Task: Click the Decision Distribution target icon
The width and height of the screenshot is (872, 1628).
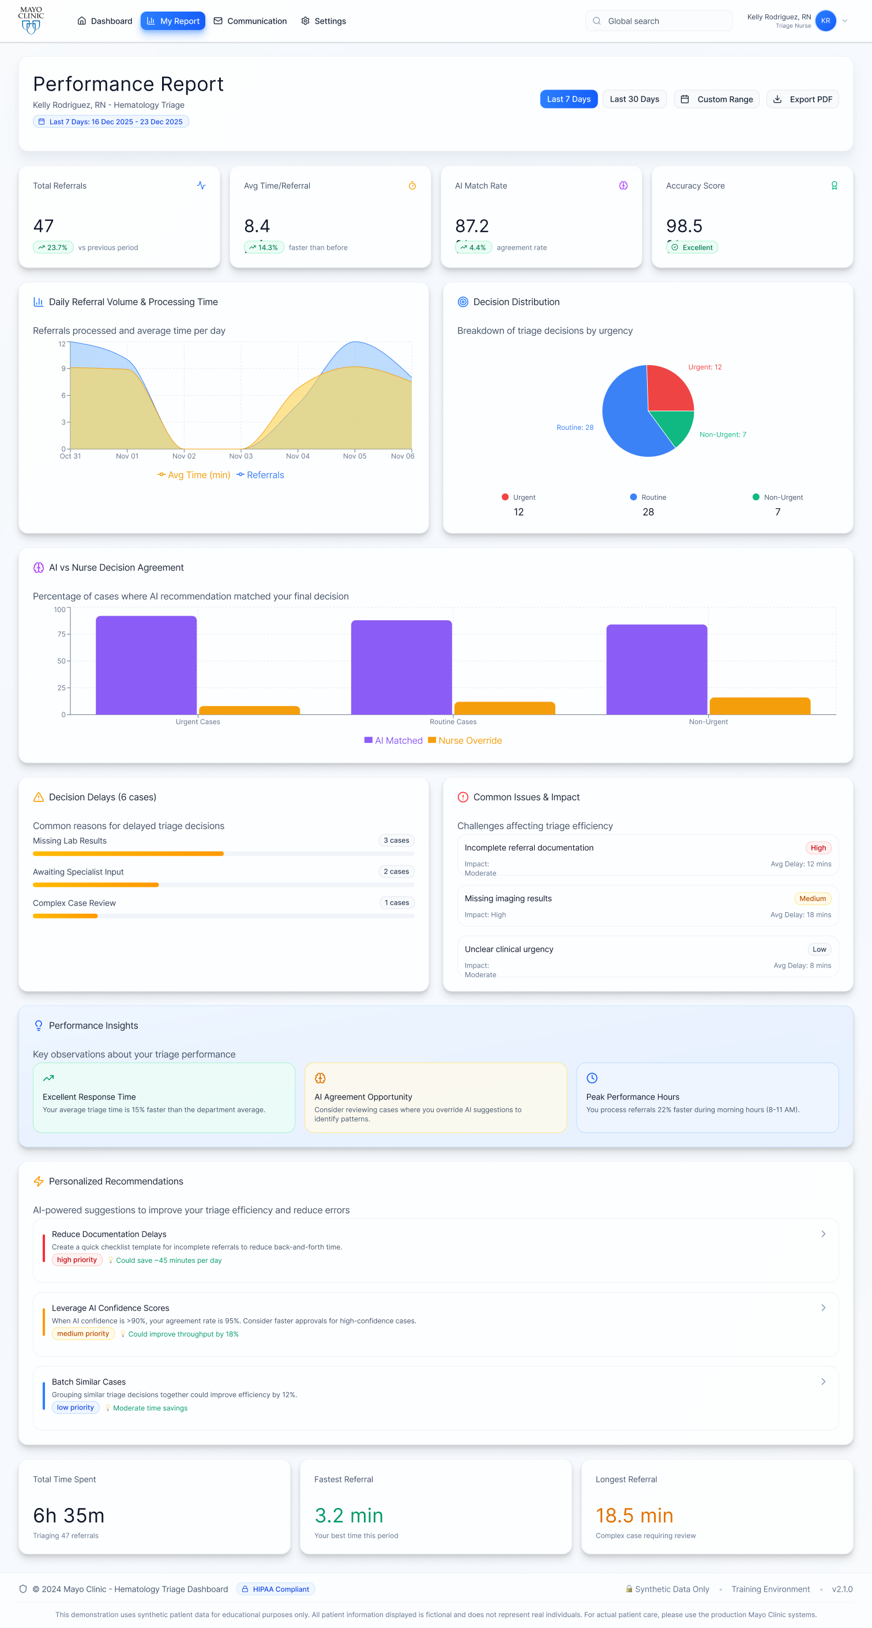Action: (x=463, y=302)
